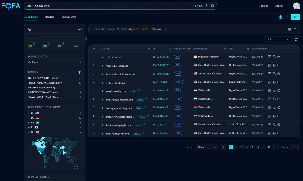Click the select-all checkbox icon in sidebar
Viewport: 303px width, 181px height.
(30, 29)
